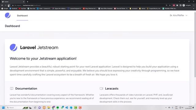The image size is (196, 110).
Task: Open the Extensions puzzle piece menu
Action: [177, 5]
